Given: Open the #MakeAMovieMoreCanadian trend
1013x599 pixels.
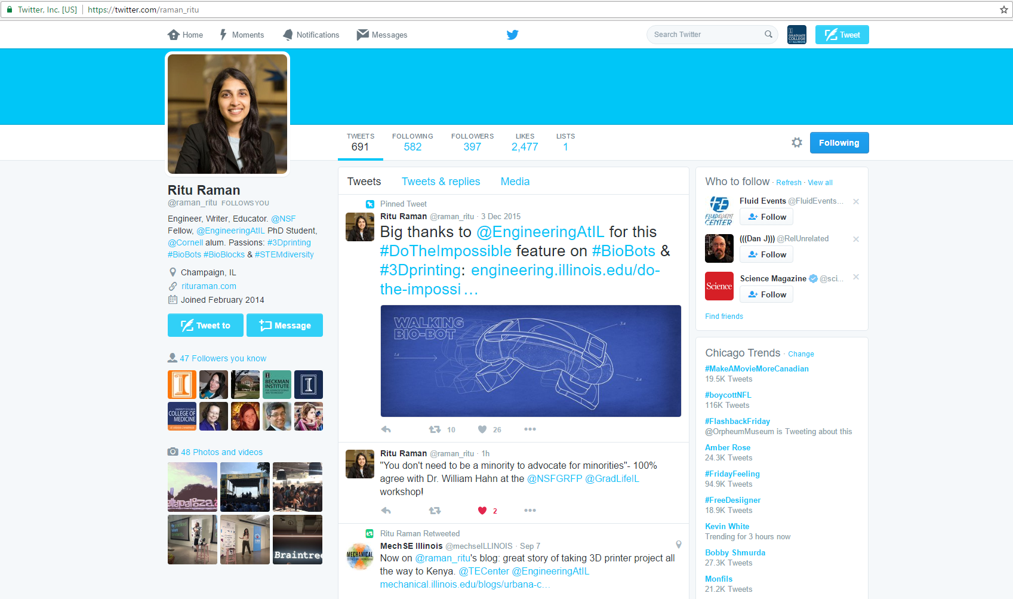Looking at the screenshot, I should coord(757,368).
